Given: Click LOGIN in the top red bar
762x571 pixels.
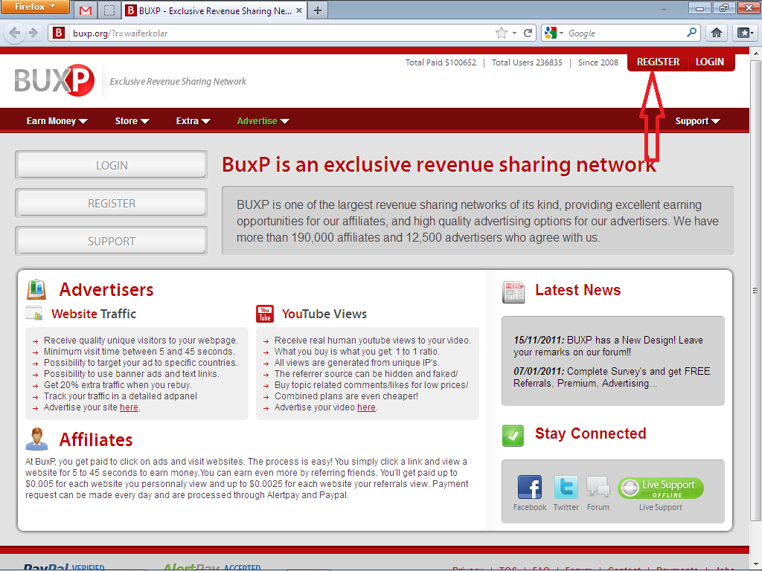Looking at the screenshot, I should coord(709,62).
